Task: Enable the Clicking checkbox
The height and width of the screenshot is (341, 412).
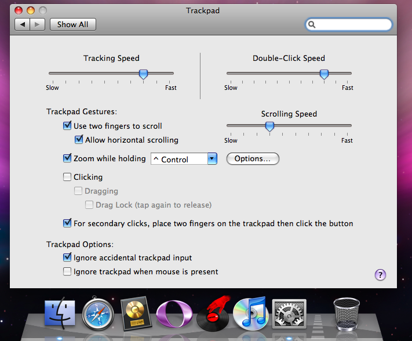Action: coord(67,177)
